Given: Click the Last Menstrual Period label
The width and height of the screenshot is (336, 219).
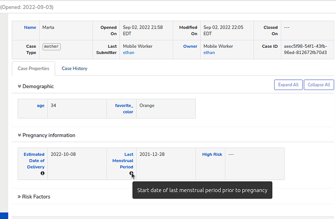Looking at the screenshot, I should point(123,161).
